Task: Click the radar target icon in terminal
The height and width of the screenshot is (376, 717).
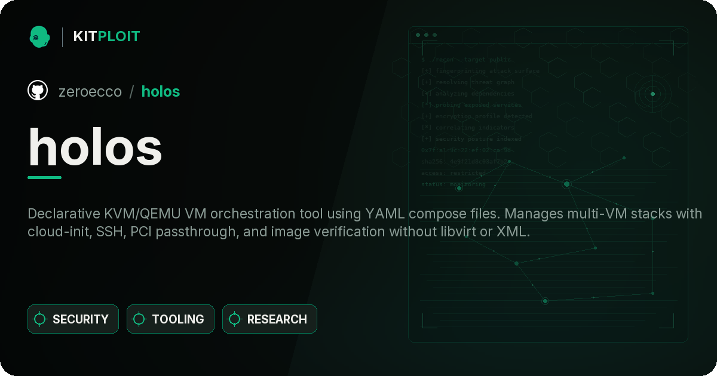Action: pyautogui.click(x=652, y=94)
